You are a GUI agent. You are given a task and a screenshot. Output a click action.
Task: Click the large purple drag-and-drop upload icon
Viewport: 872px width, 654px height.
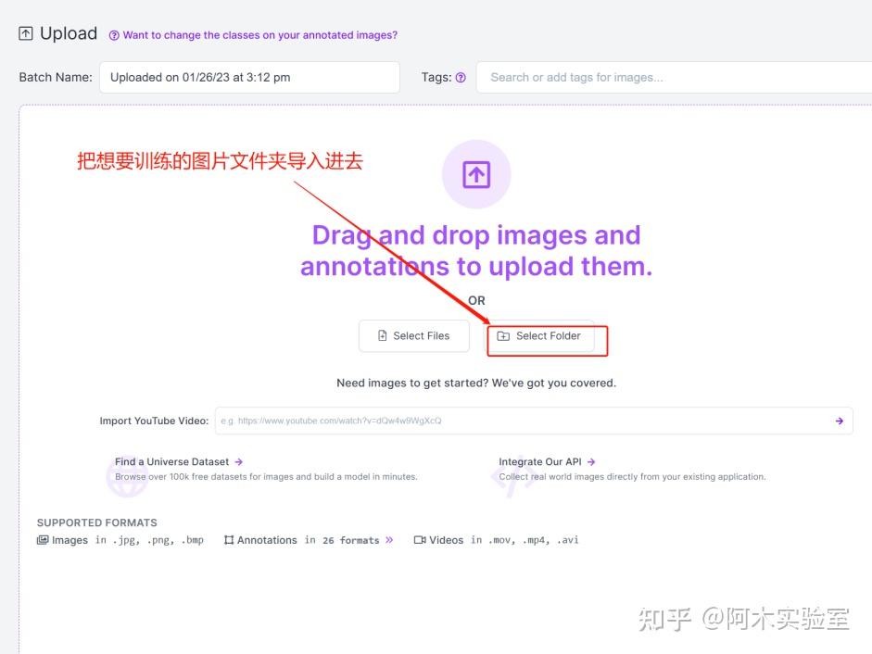click(x=475, y=173)
